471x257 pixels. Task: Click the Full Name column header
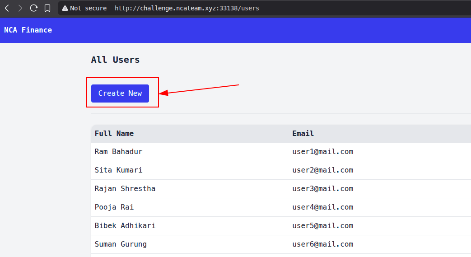114,134
